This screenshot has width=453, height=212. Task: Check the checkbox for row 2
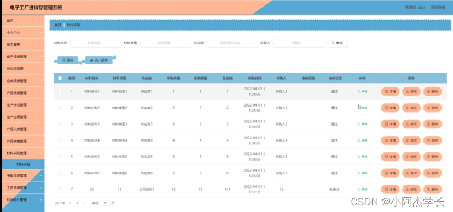tap(60, 108)
